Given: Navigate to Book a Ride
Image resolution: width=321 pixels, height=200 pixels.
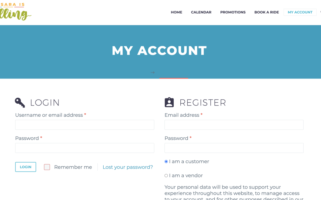Looking at the screenshot, I should tap(266, 12).
